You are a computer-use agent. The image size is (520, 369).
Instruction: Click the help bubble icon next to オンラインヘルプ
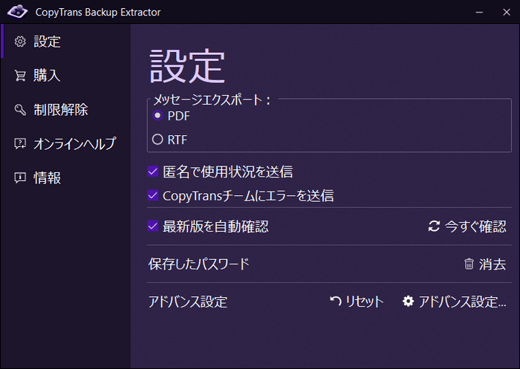tap(20, 144)
